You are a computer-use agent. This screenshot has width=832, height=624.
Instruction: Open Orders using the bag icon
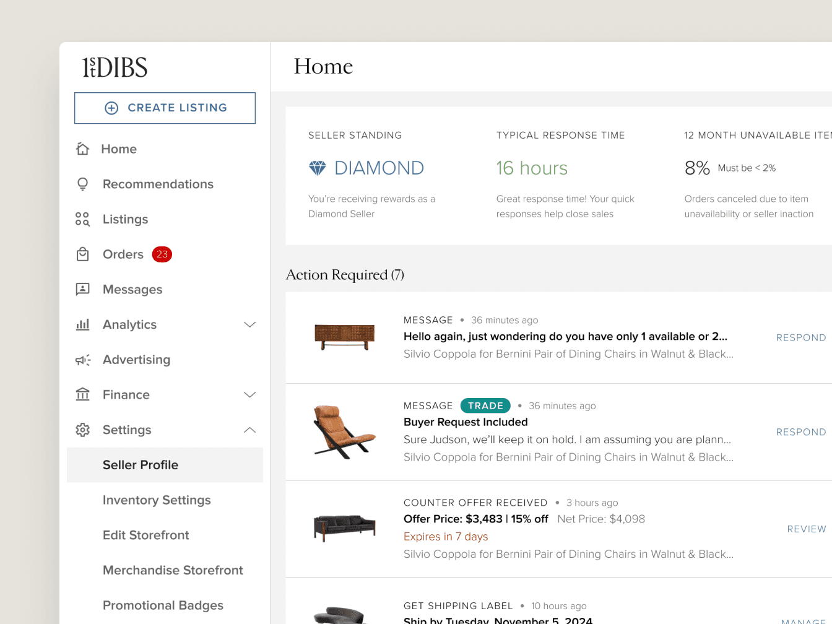(83, 254)
